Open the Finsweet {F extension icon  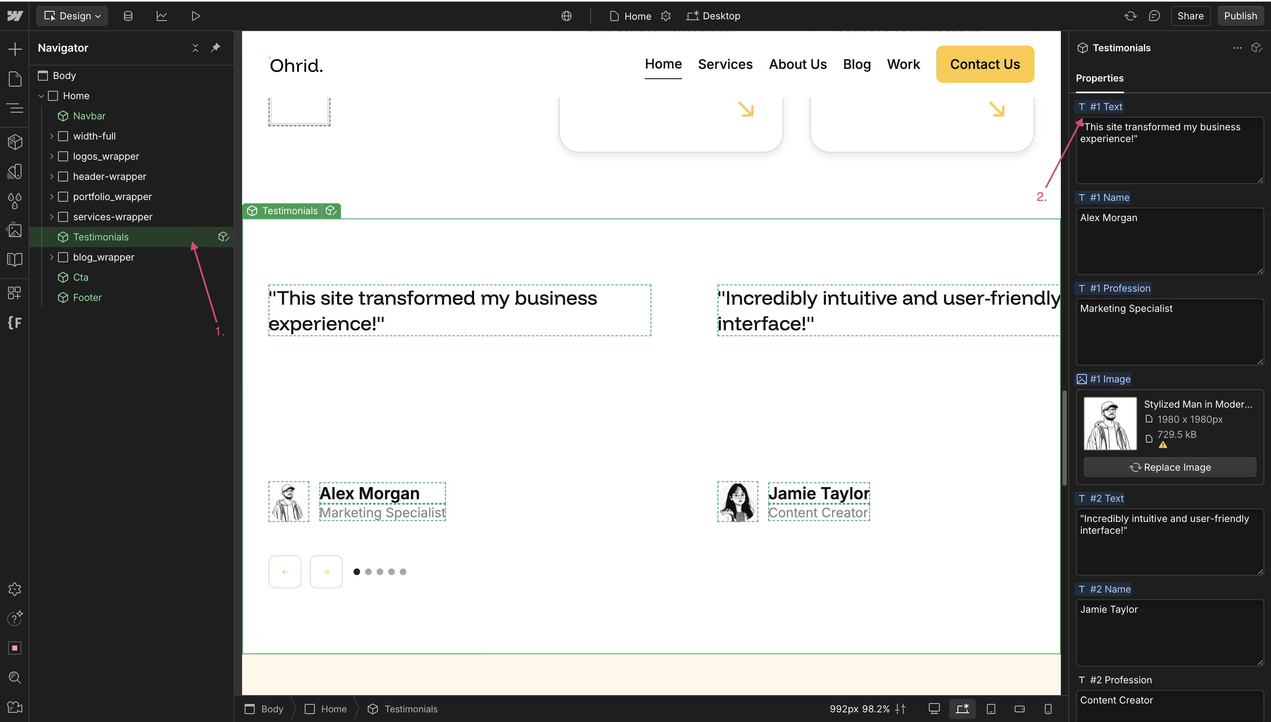pyautogui.click(x=15, y=323)
